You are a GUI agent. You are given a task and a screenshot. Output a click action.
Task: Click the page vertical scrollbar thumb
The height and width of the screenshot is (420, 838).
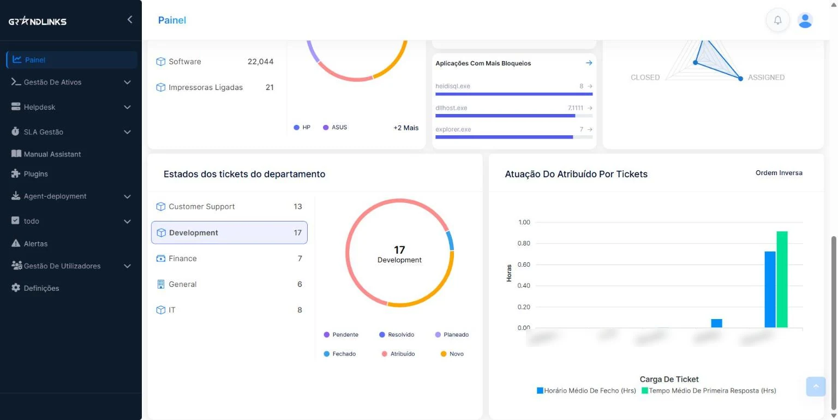tap(833, 322)
